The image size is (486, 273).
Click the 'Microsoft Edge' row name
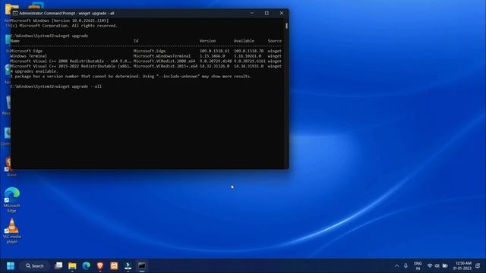pos(27,51)
